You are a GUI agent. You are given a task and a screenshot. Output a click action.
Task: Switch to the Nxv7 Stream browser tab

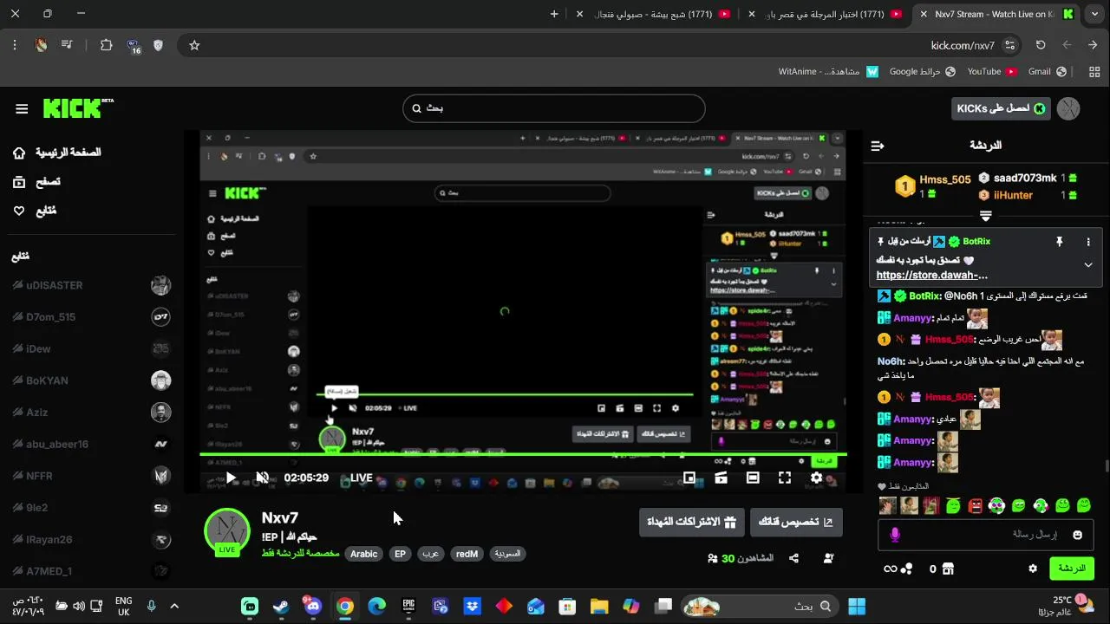coord(996,14)
